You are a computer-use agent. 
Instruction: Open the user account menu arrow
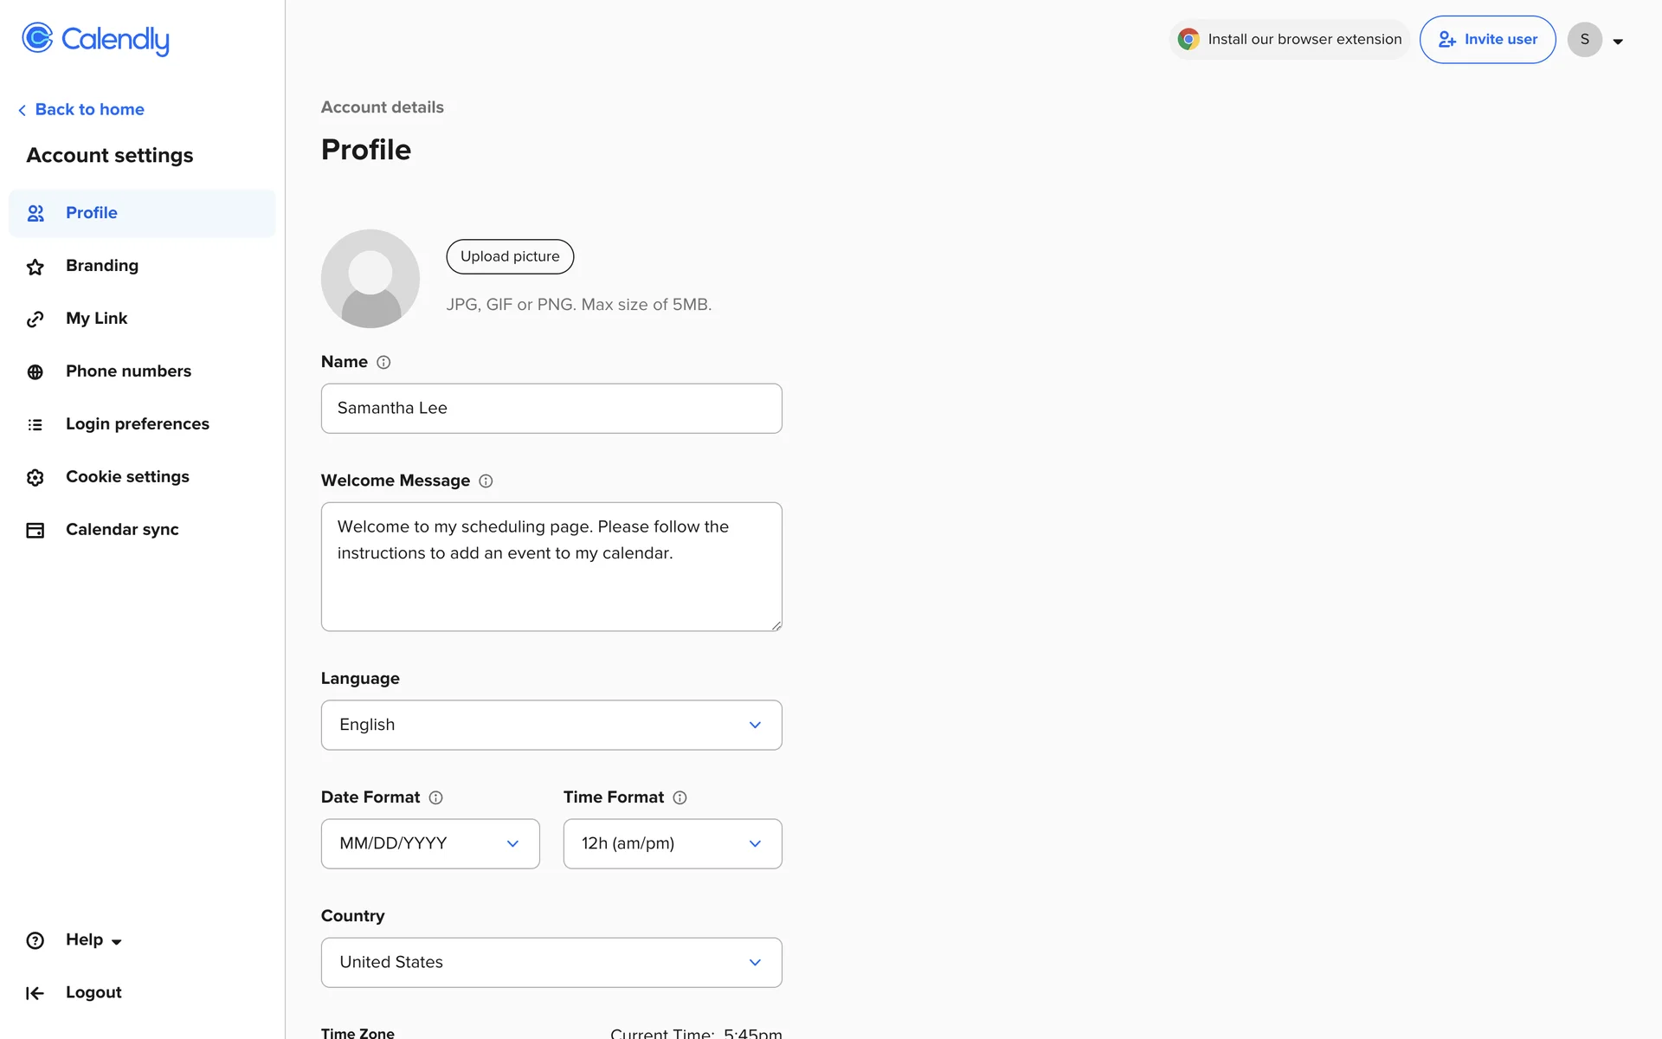(1618, 41)
